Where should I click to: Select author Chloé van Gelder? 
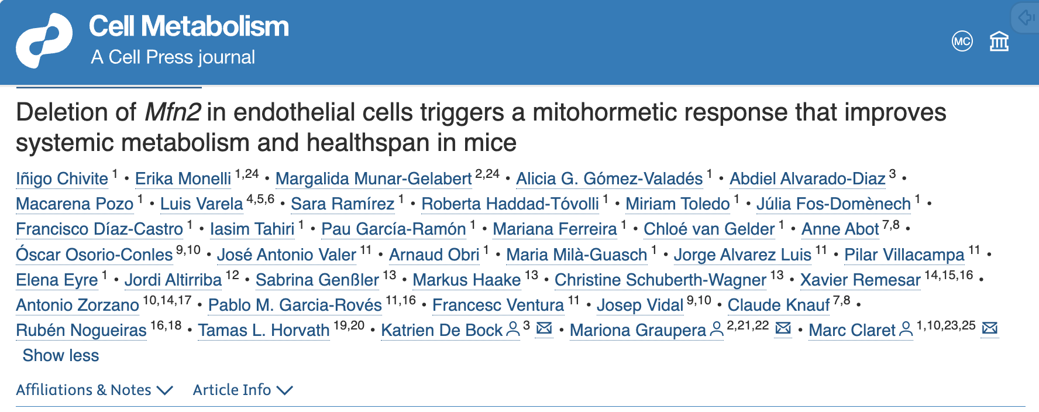(x=708, y=229)
